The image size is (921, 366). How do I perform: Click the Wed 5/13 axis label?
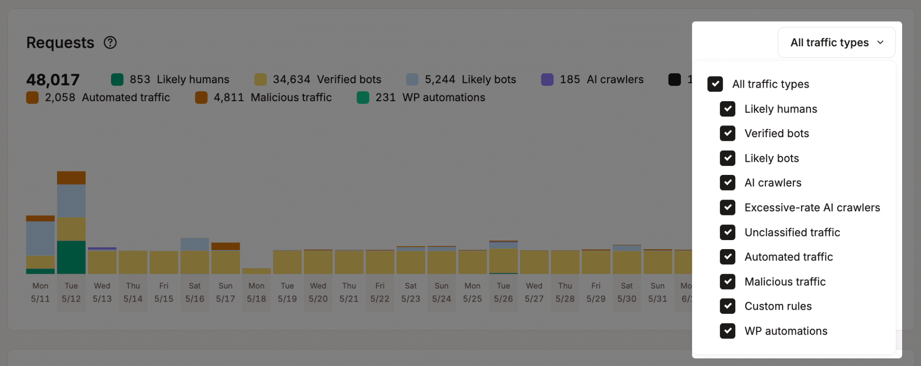[x=102, y=292]
